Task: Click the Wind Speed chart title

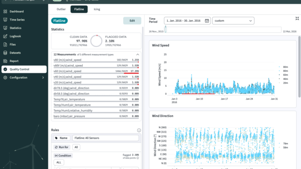Action: 160,46
